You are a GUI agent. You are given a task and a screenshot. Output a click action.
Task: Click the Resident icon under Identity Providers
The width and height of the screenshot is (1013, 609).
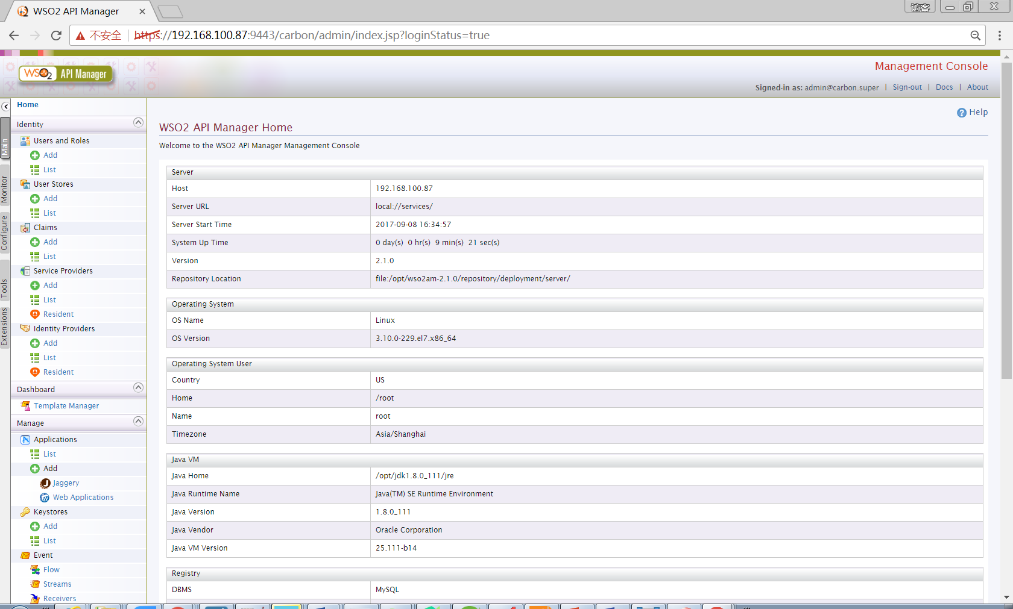(35, 372)
